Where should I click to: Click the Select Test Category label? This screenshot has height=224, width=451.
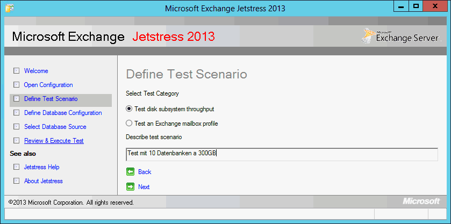click(153, 94)
